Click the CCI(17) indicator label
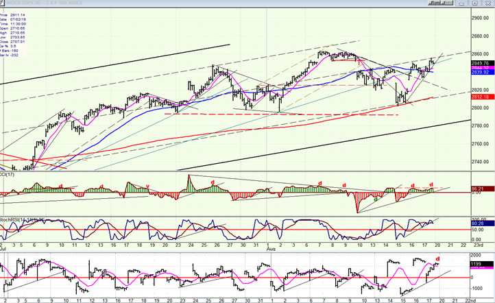The height and width of the screenshot is (303, 495). [x=7, y=175]
